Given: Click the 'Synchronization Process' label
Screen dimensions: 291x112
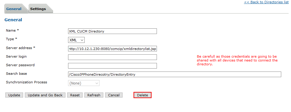Looking at the screenshot, I should pos(27,82).
